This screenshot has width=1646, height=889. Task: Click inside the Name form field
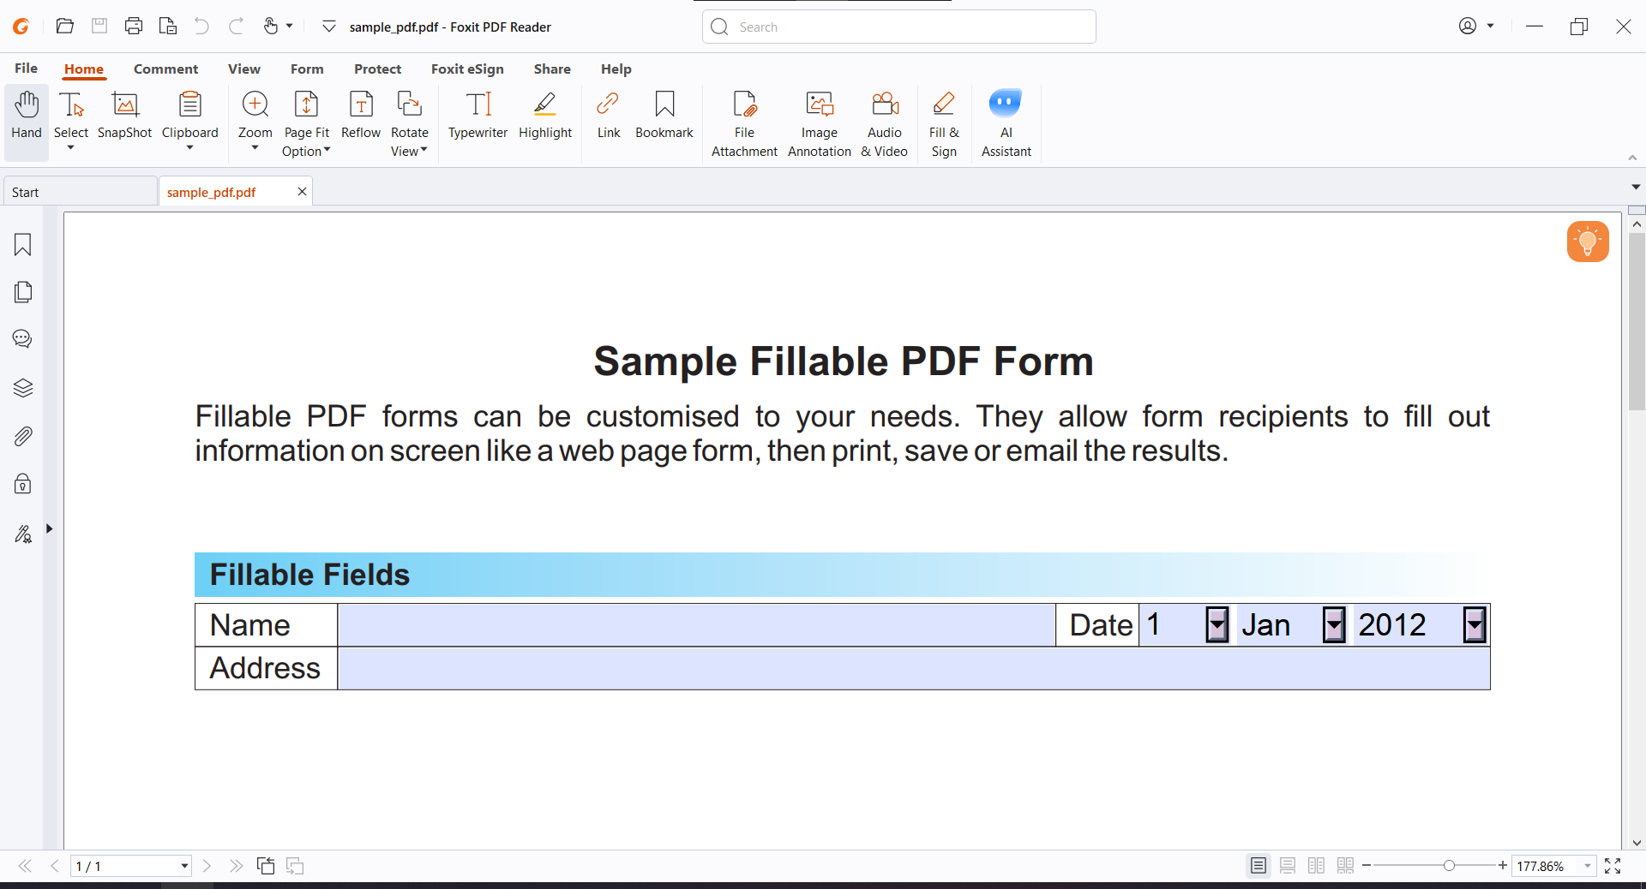click(694, 624)
